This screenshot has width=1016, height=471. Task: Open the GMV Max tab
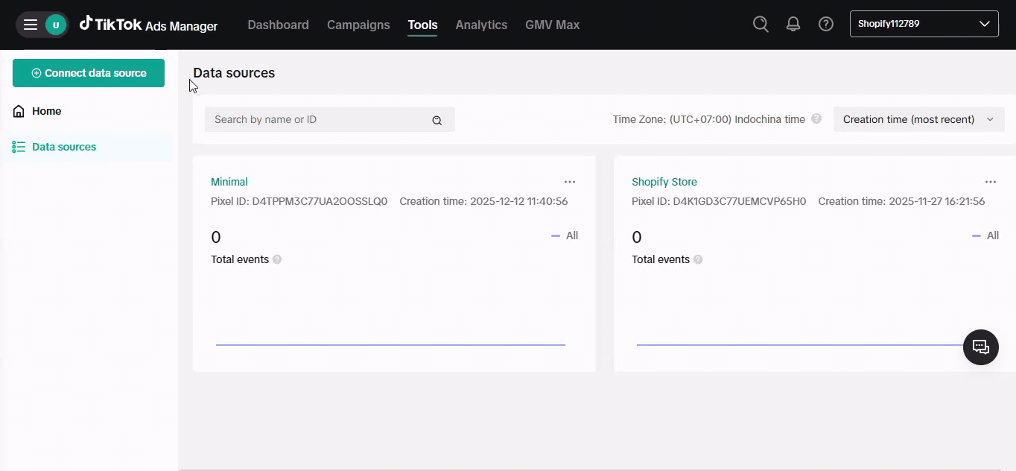(552, 25)
